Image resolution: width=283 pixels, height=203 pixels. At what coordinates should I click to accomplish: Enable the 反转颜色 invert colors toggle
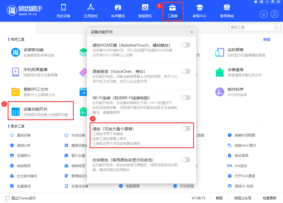[186, 160]
